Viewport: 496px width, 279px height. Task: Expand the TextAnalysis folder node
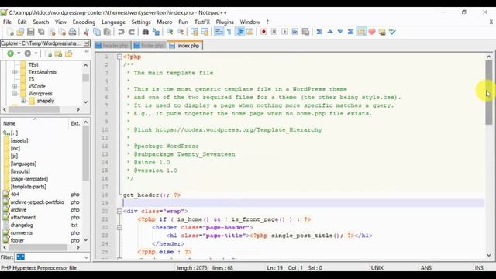pyautogui.click(x=15, y=72)
